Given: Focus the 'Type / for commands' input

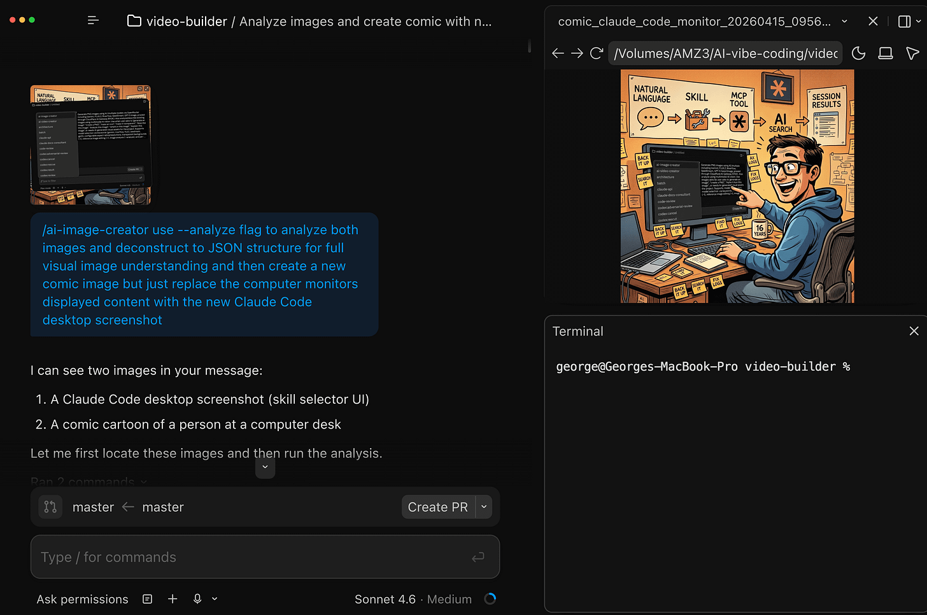Looking at the screenshot, I should coord(265,557).
